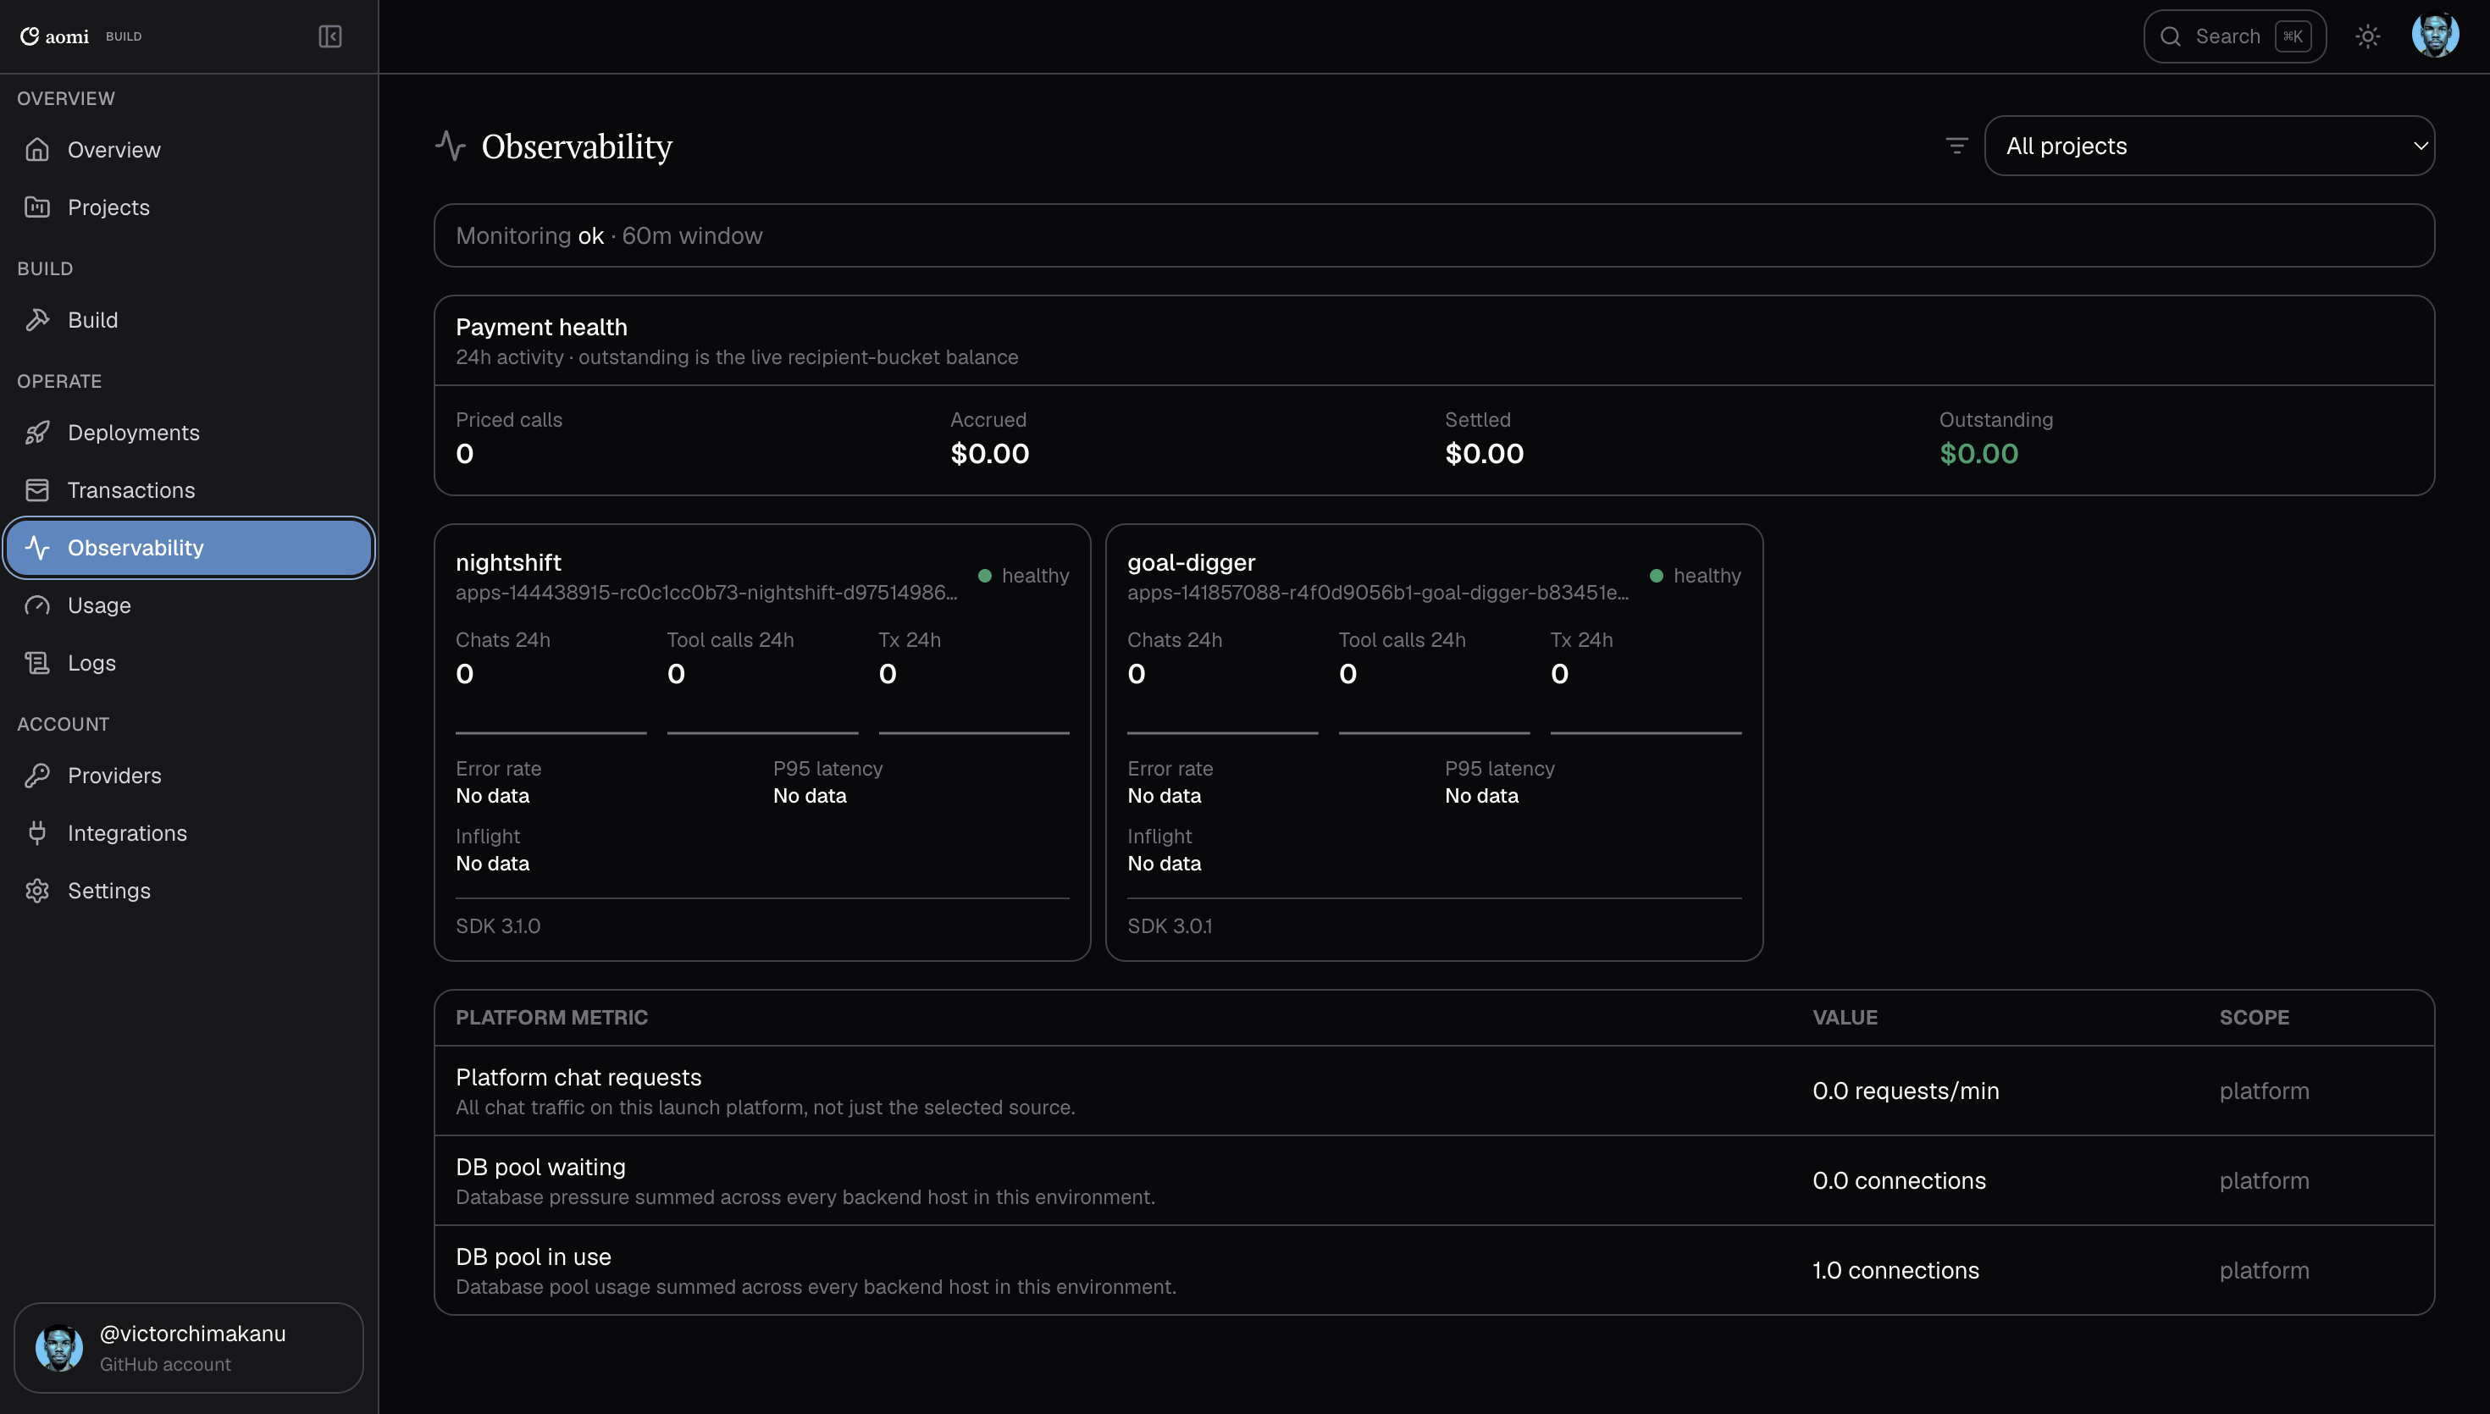Open the All projects dropdown

pyautogui.click(x=2210, y=146)
